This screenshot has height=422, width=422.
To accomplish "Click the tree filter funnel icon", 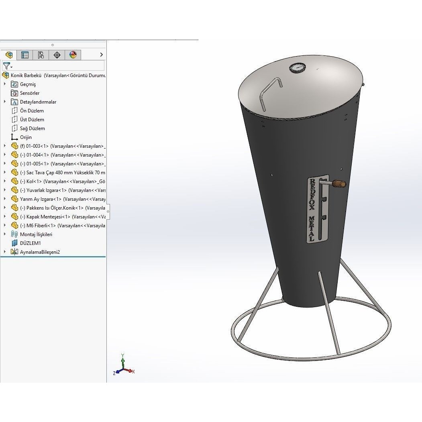I will (x=7, y=66).
